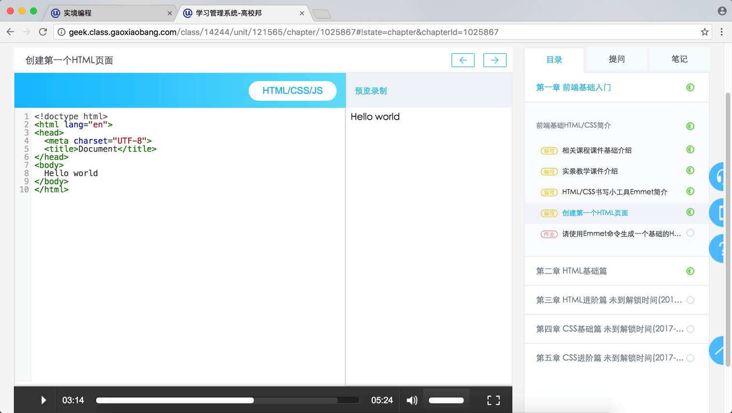The height and width of the screenshot is (413, 732).
Task: Open lesson 相关课程课件基础介绍
Action: click(597, 150)
